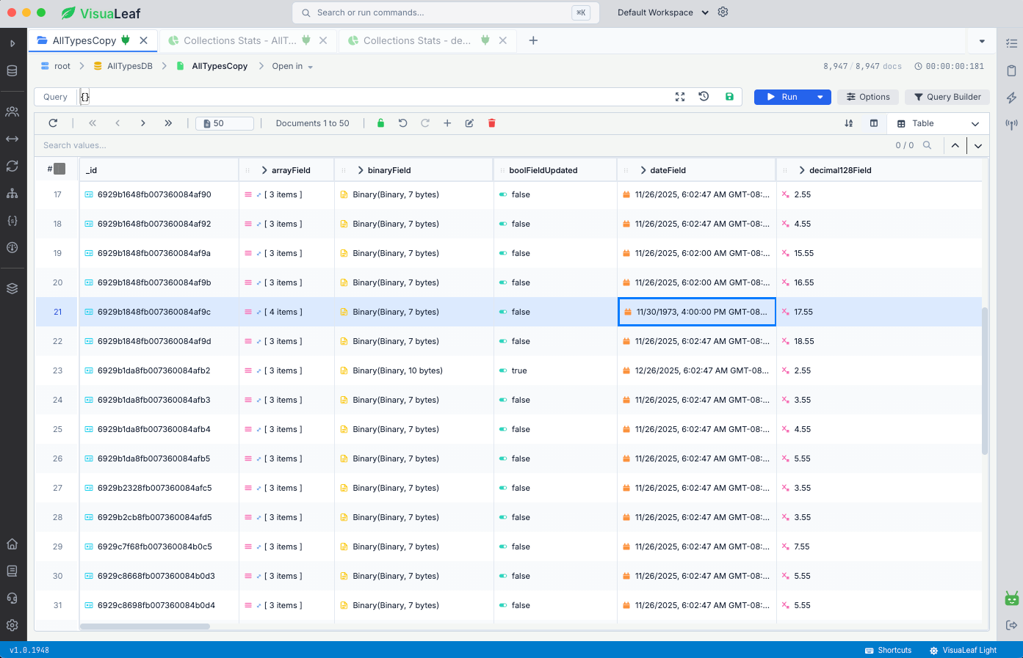Click the green lock icon in the toolbar
This screenshot has height=658, width=1023.
(380, 123)
